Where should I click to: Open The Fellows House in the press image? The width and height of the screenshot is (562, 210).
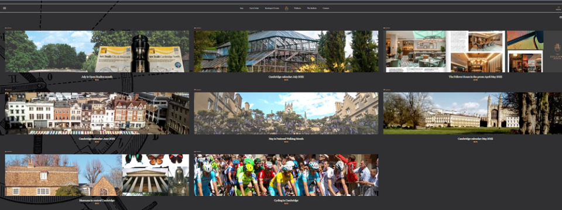[x=472, y=51]
